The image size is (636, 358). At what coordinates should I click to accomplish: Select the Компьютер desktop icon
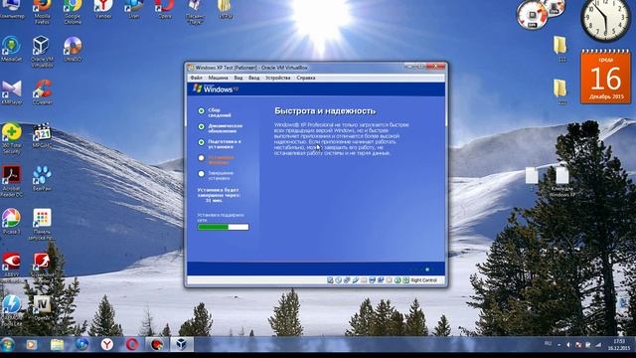click(x=12, y=10)
